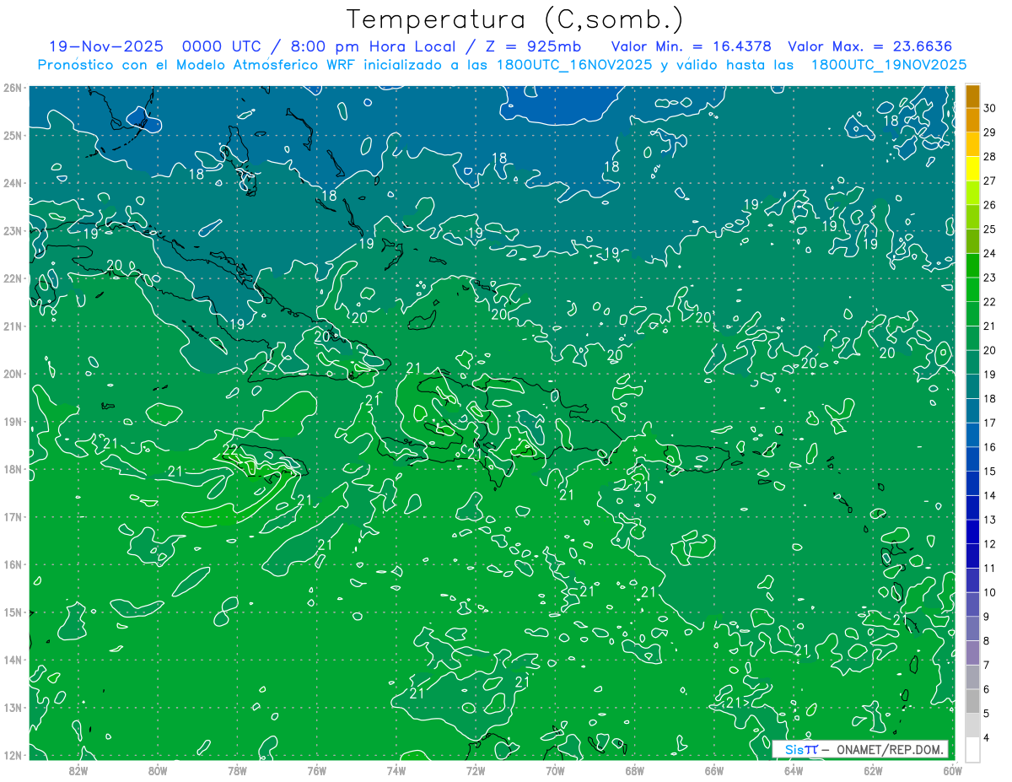The height and width of the screenshot is (782, 1012).
Task: Click the 12N latitude axis label
Action: 12,755
